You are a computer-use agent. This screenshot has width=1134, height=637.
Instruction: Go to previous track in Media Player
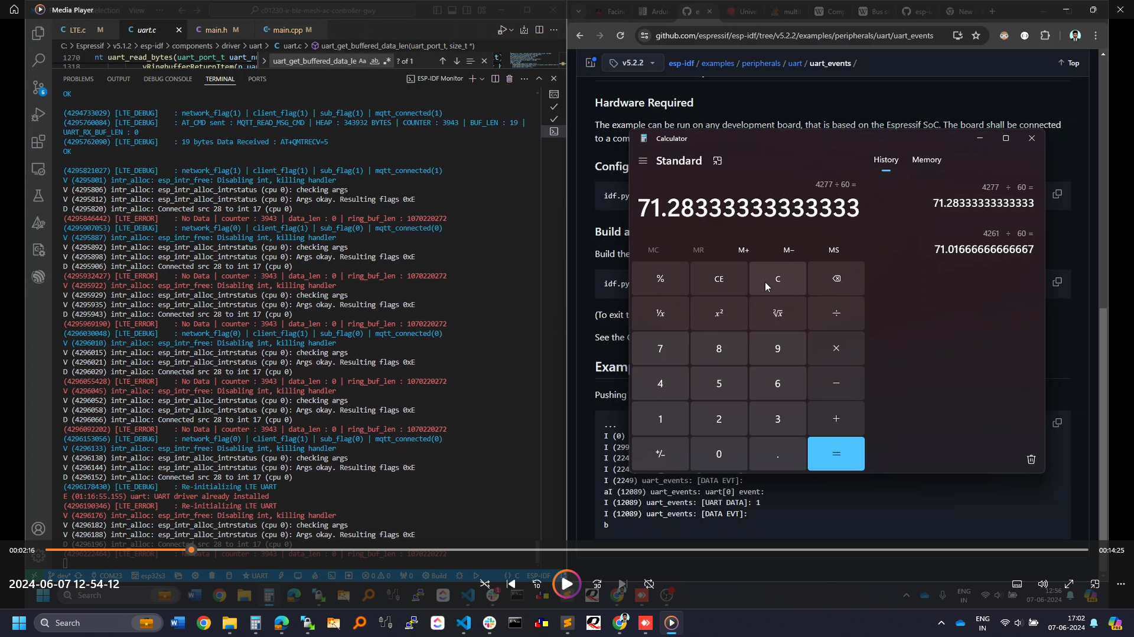511,584
